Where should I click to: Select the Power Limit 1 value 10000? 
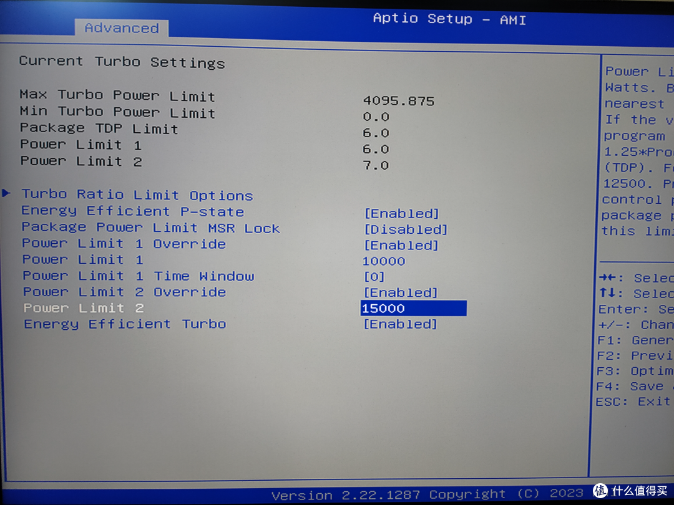click(384, 261)
